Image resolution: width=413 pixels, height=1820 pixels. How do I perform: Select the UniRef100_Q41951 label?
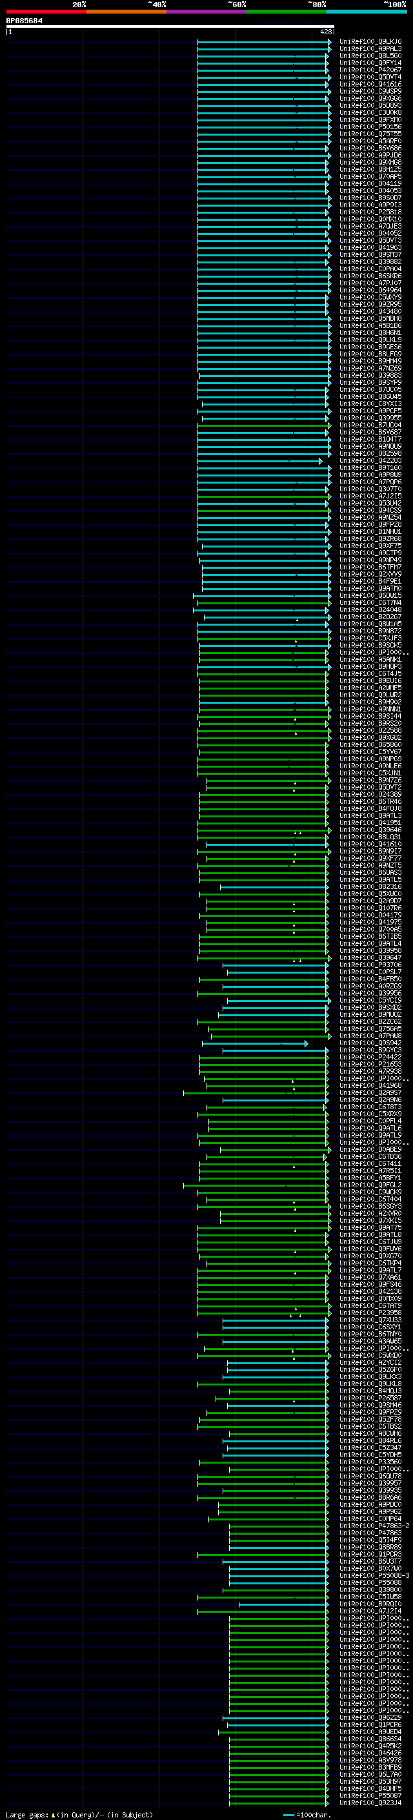point(370,823)
